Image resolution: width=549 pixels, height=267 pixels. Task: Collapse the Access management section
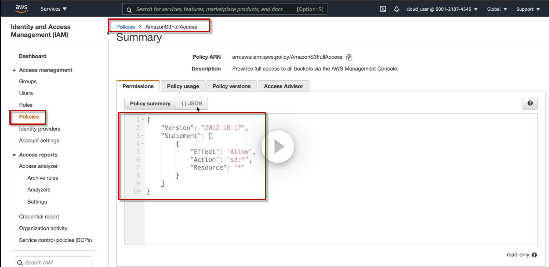pos(14,70)
